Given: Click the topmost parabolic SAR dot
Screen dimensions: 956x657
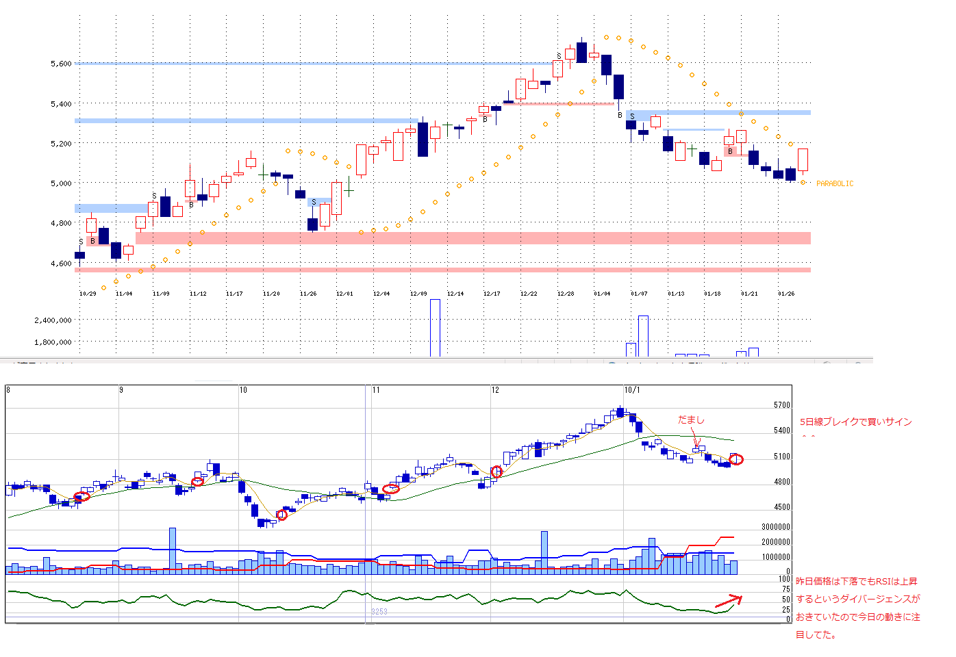Looking at the screenshot, I should point(606,37).
